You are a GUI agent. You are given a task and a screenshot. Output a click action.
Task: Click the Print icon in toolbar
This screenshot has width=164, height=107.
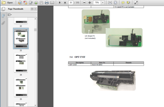pyautogui.click(x=47, y=2)
